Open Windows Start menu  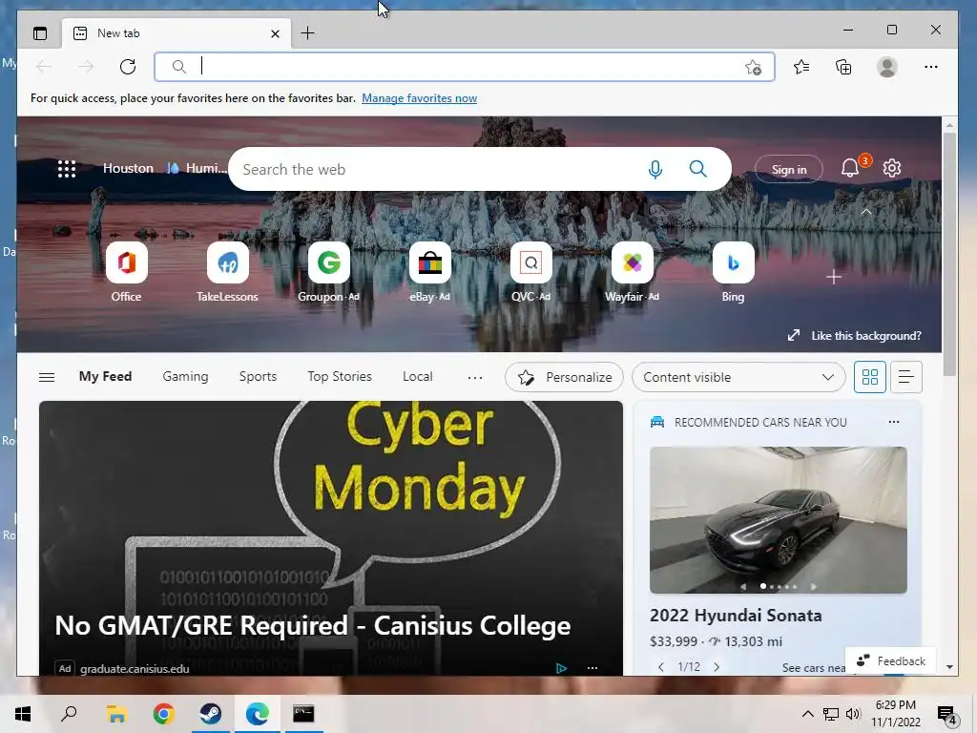(x=23, y=714)
